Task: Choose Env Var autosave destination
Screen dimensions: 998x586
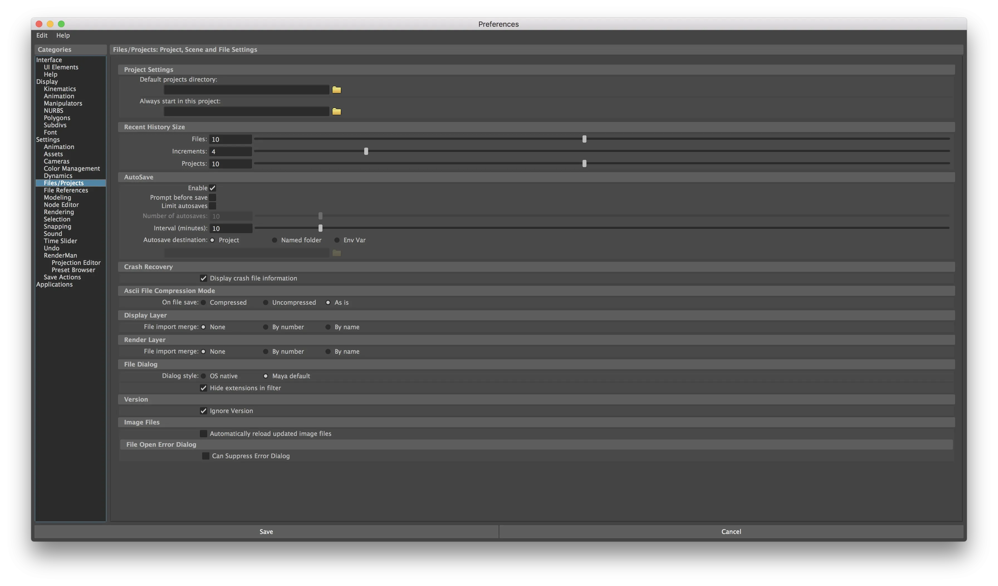Action: [x=337, y=240]
